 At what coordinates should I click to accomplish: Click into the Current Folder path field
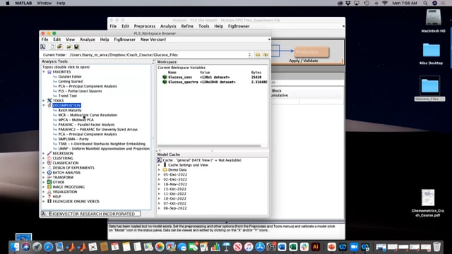point(158,55)
